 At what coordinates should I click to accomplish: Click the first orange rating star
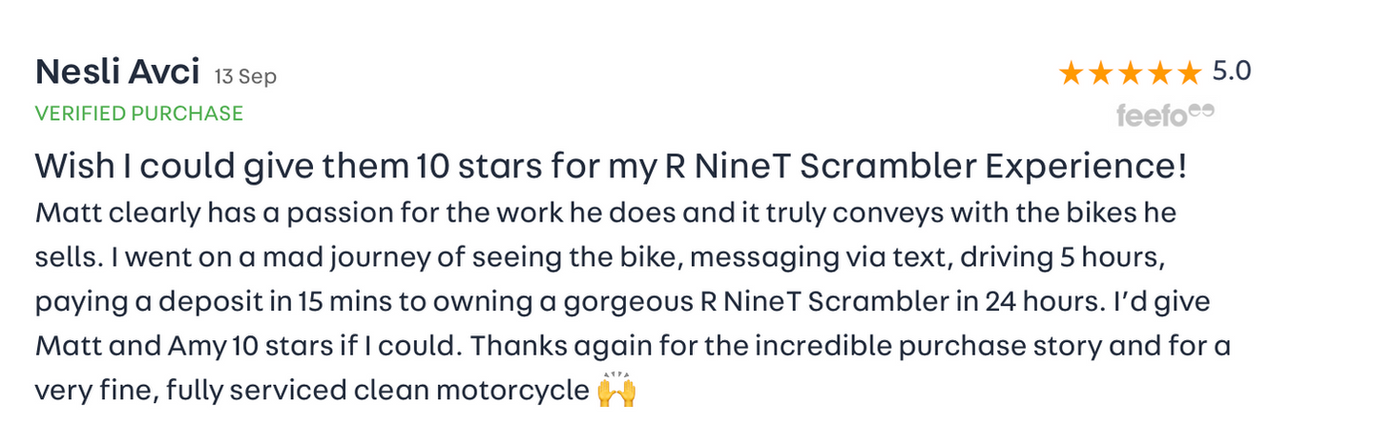click(1072, 73)
